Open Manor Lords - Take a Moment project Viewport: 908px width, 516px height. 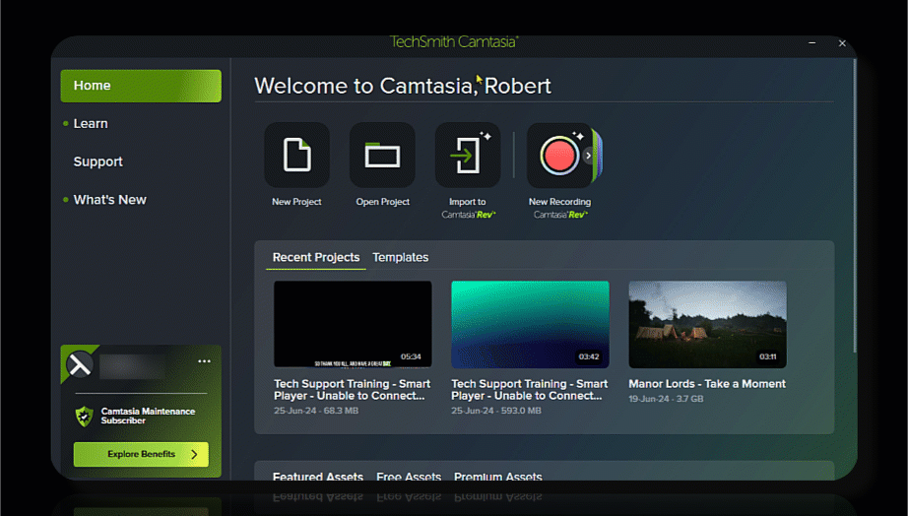(707, 324)
